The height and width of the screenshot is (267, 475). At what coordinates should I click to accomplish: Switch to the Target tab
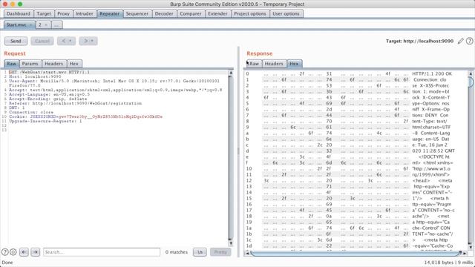[44, 13]
